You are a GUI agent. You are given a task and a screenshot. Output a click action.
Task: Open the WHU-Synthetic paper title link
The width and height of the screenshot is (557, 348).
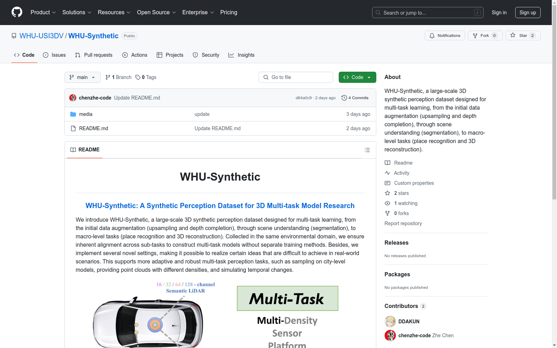tap(220, 206)
